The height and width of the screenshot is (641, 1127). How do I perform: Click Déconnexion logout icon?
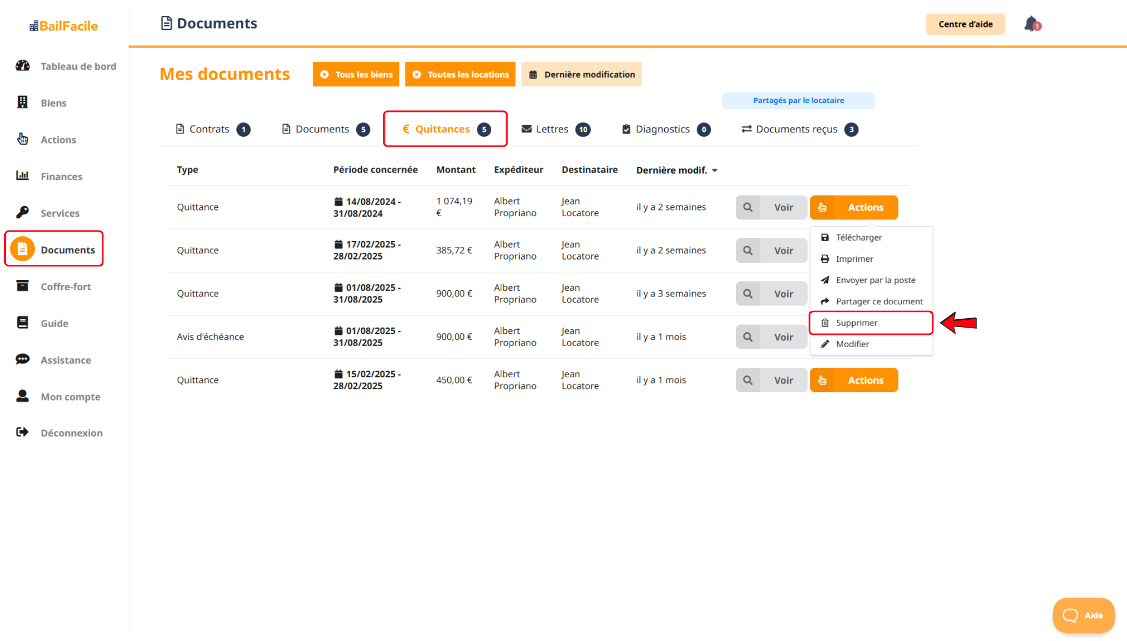pyautogui.click(x=23, y=433)
